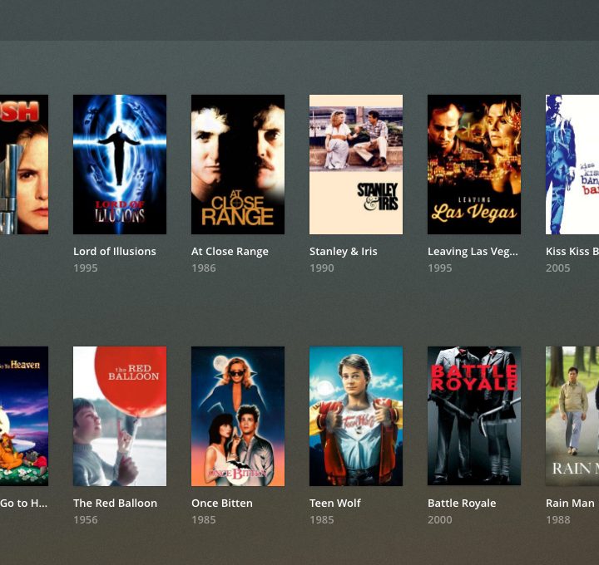Open the Teen Wolf poster
The height and width of the screenshot is (565, 599).
pos(356,416)
